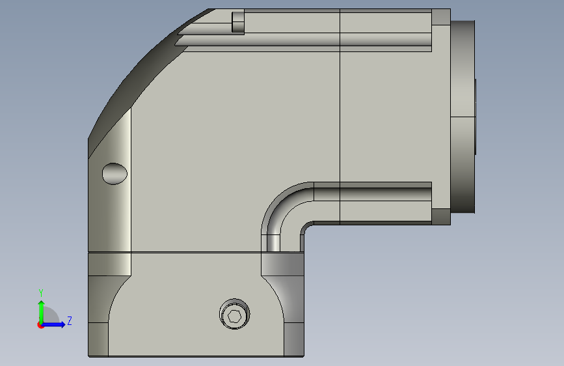564x366 pixels.
Task: Click the red origin ball of the triad
Action: (40, 325)
